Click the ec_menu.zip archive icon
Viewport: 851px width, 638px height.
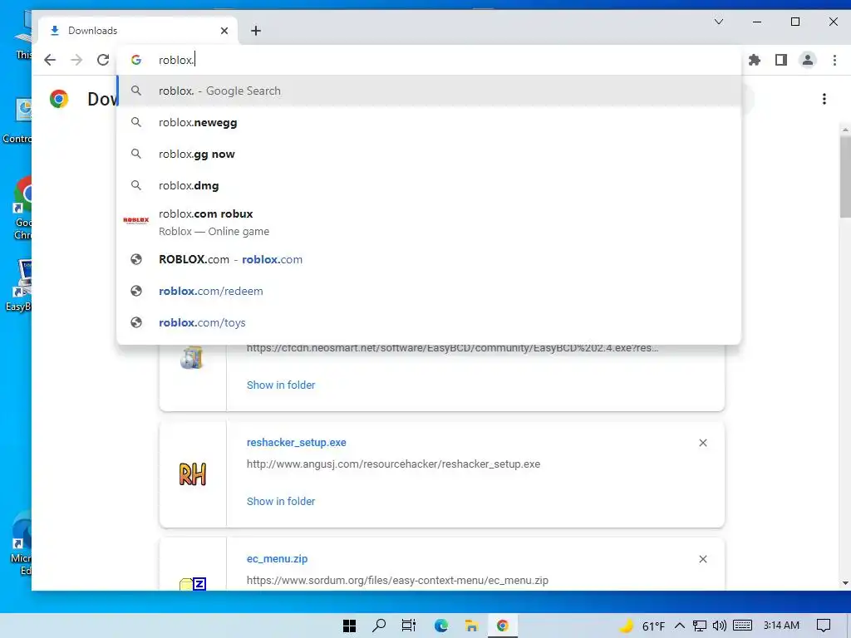[193, 584]
